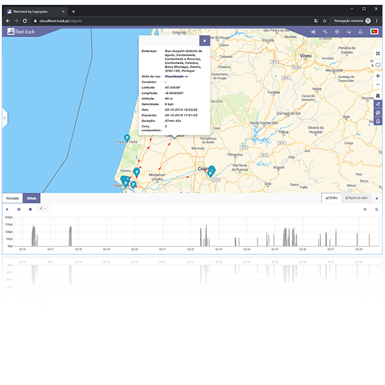Bookmark this page with star icon
This screenshot has width=385, height=385.
(325, 21)
